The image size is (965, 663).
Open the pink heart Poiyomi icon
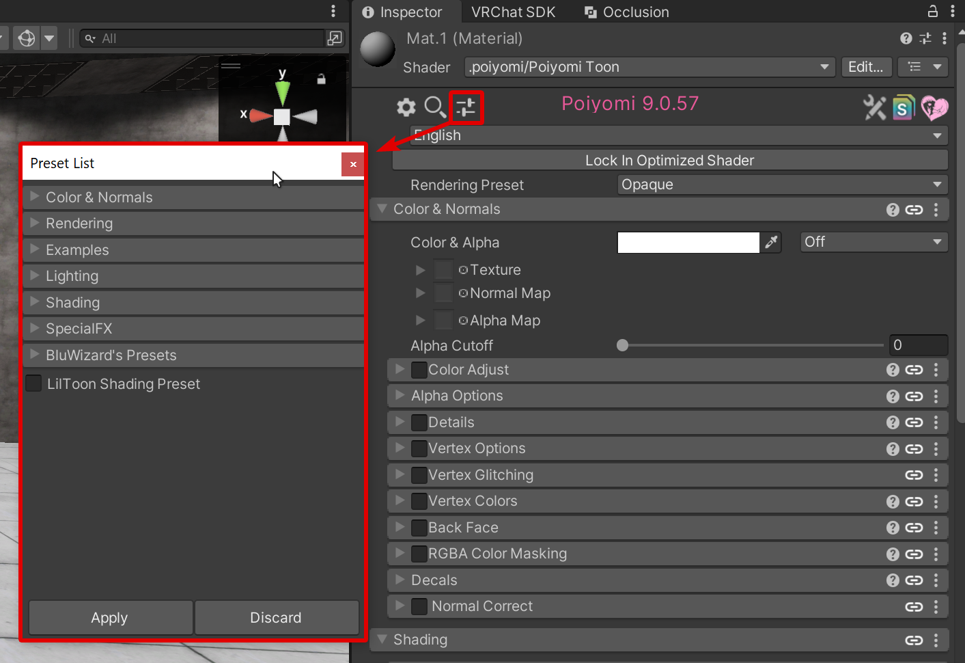click(934, 107)
